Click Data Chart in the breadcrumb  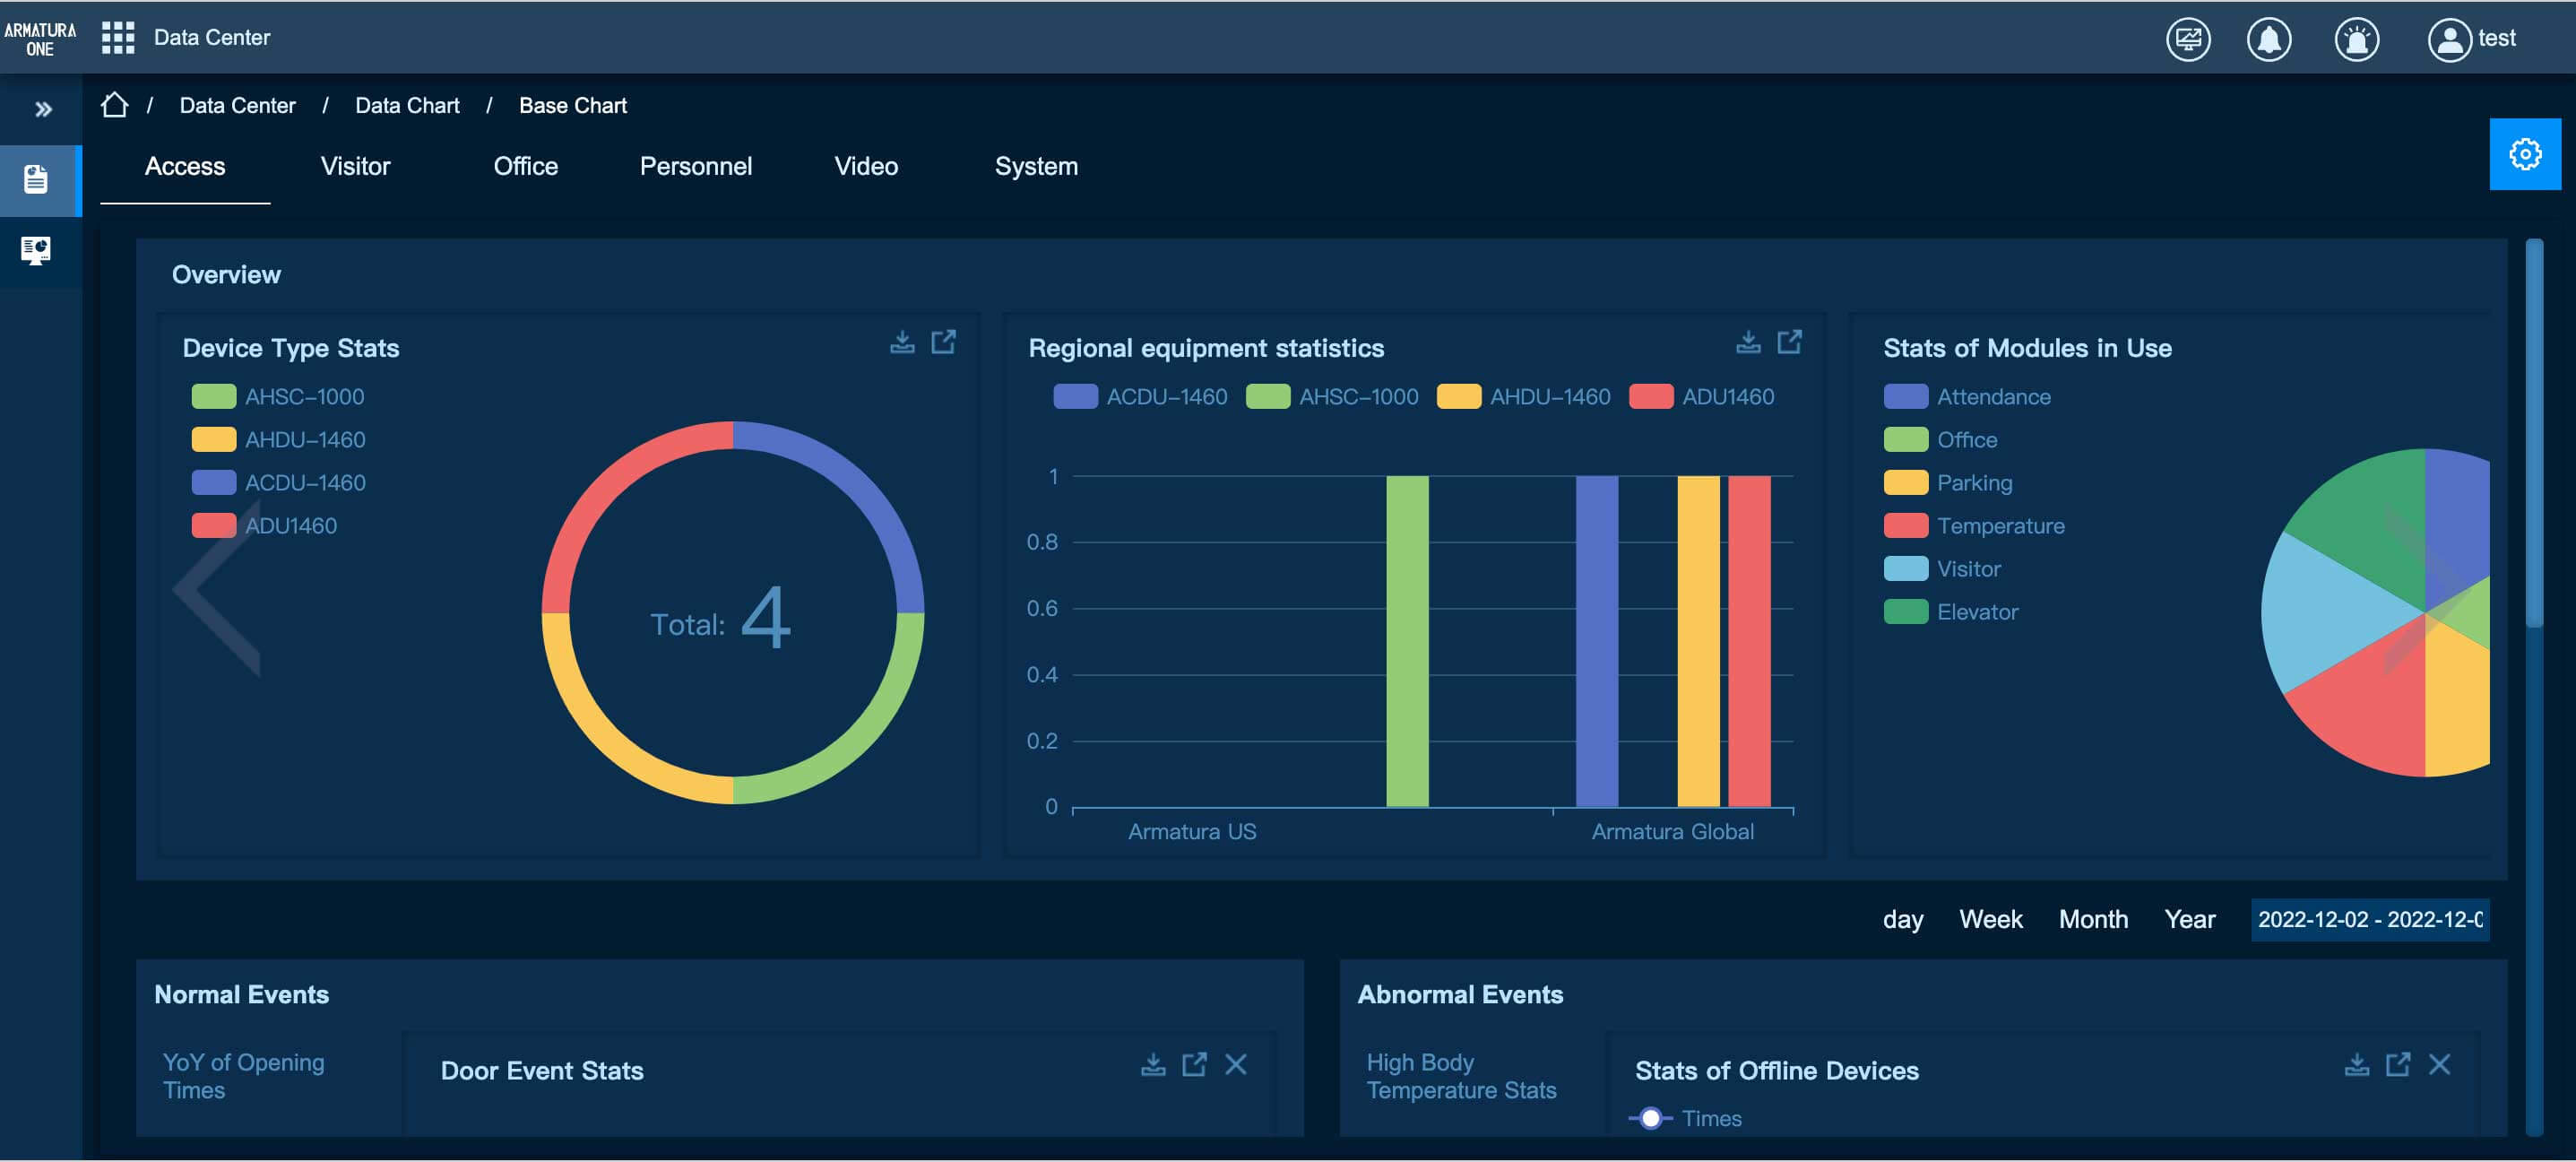[x=407, y=106]
